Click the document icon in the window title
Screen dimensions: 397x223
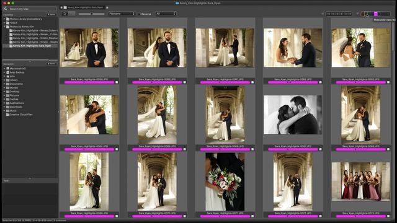point(177,3)
